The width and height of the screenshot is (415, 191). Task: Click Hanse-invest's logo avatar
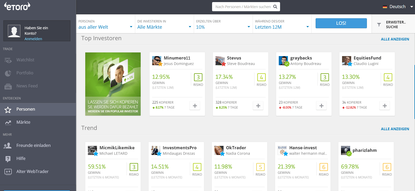tap(282, 150)
